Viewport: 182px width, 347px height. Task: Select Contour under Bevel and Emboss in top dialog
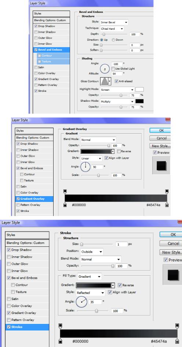click(x=47, y=55)
